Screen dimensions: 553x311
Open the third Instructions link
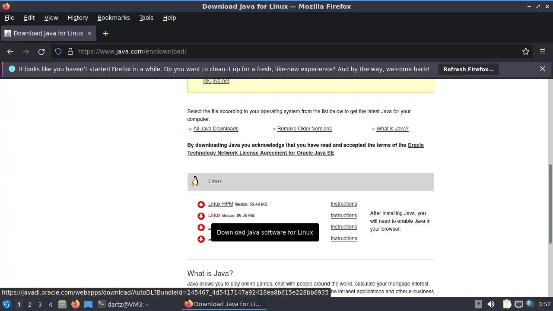tap(344, 227)
